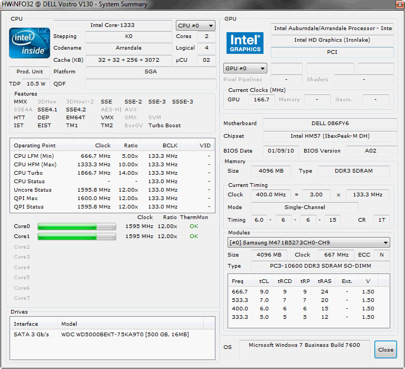405x369 pixels.
Task: Click the Operating Point column header
Action: click(x=42, y=145)
